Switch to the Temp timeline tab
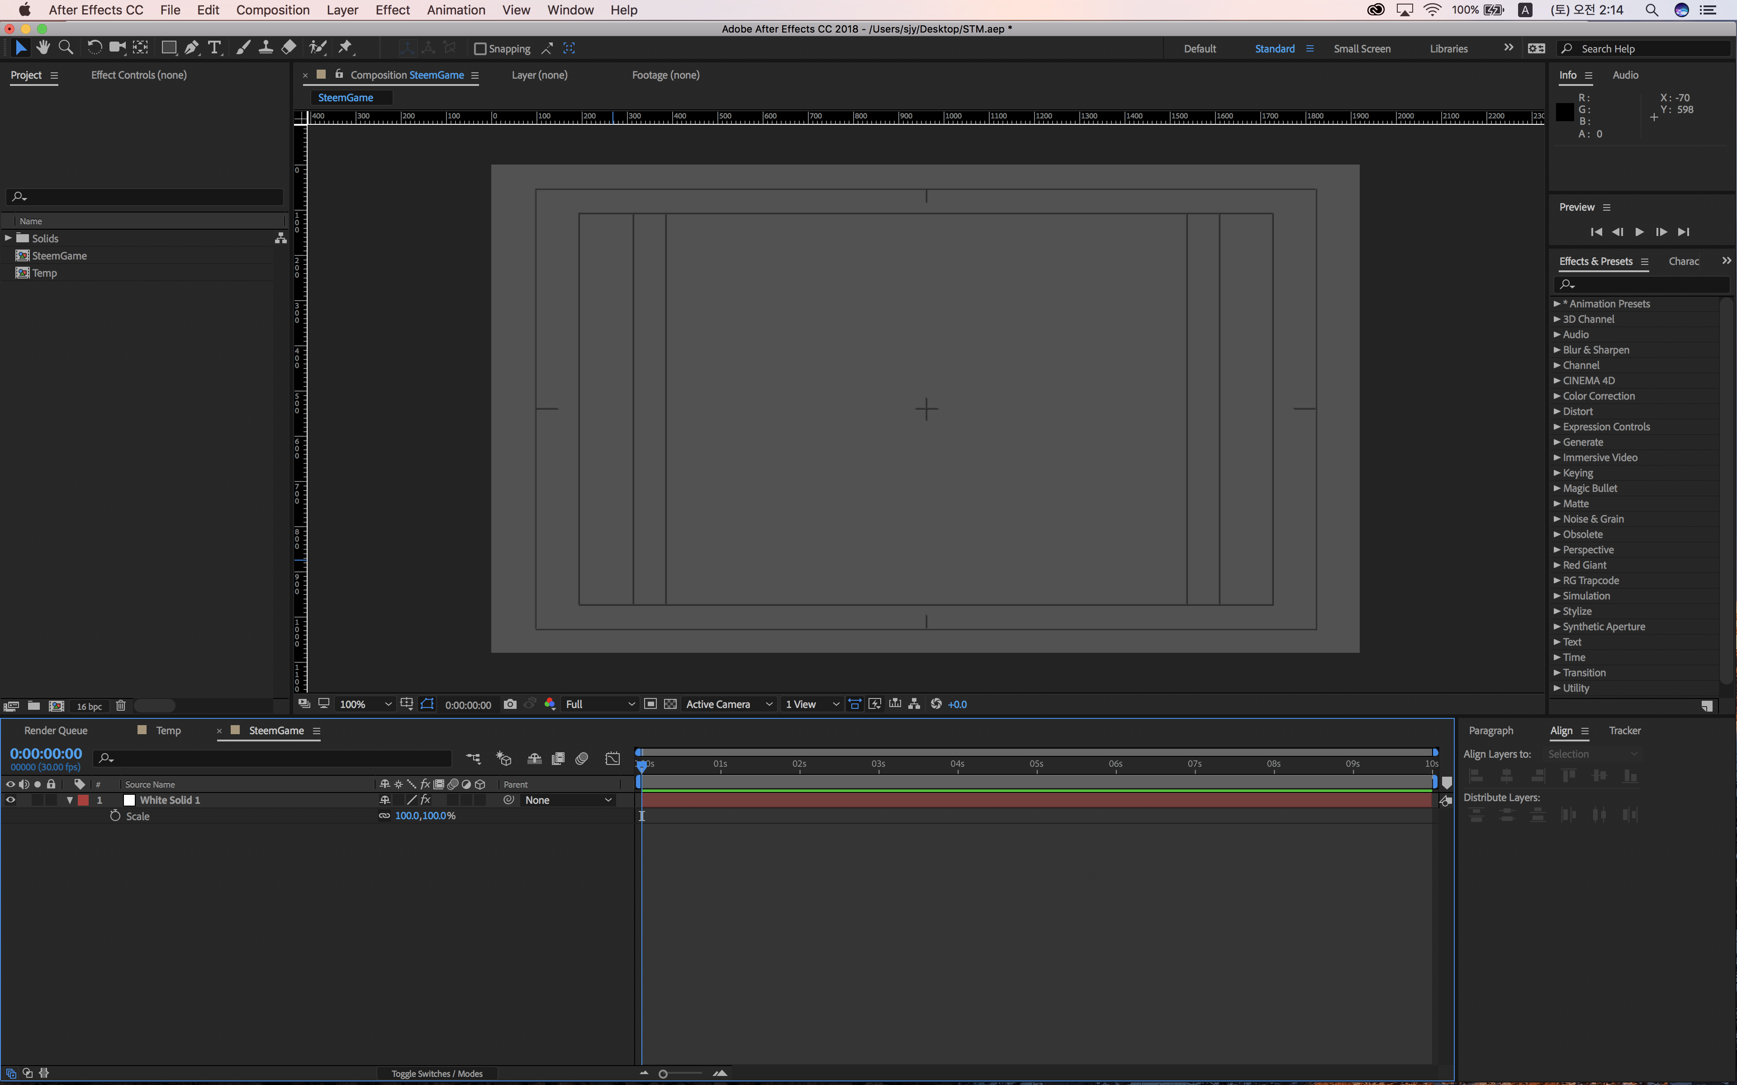 tap(168, 731)
